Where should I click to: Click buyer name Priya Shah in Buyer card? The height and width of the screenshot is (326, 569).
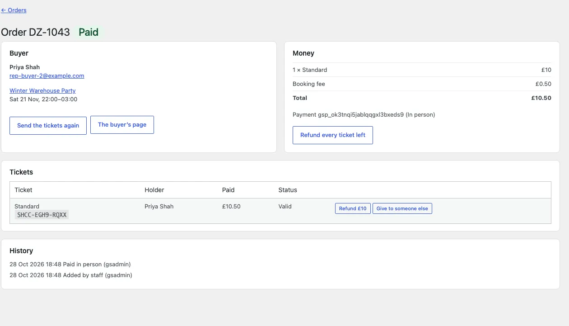coord(25,67)
